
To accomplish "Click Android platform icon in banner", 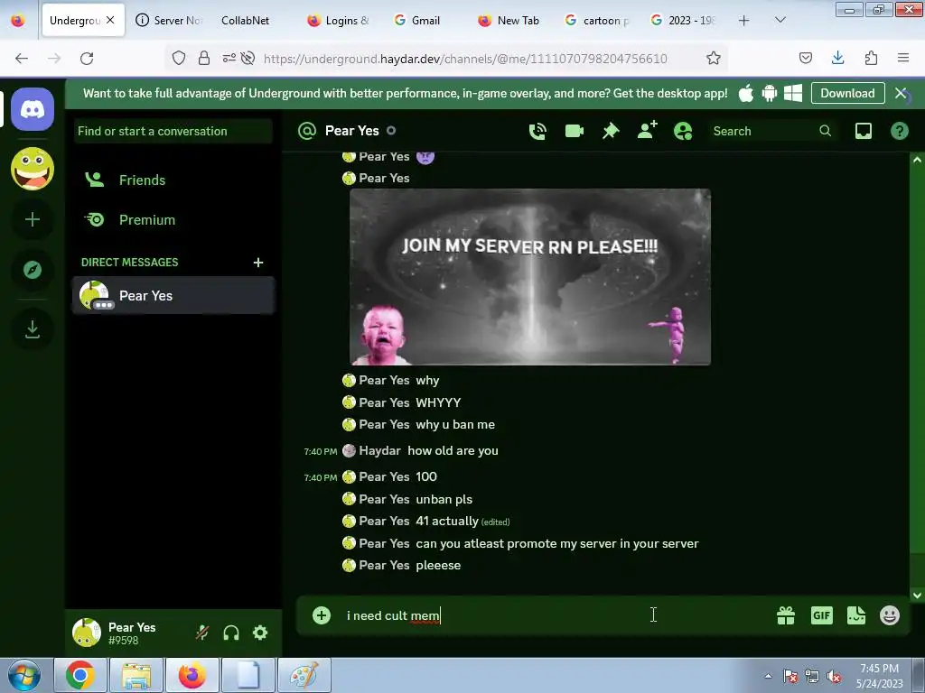I will (x=770, y=93).
